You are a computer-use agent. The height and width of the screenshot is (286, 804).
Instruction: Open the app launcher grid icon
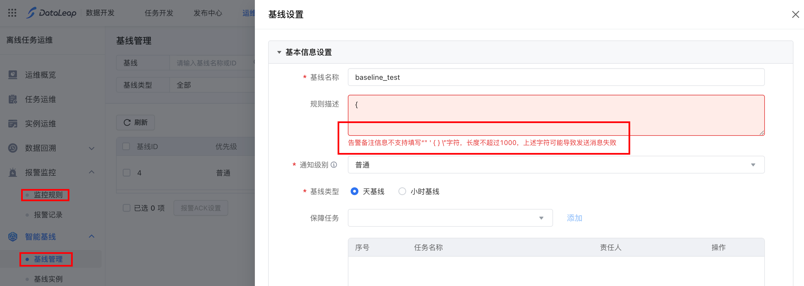click(x=12, y=13)
